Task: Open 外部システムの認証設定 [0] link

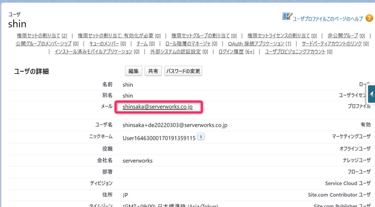Action: coord(175,51)
